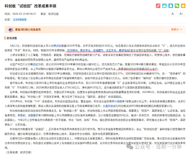Share article to QQ penguin icon
The image size is (189, 156).
click(171, 6)
